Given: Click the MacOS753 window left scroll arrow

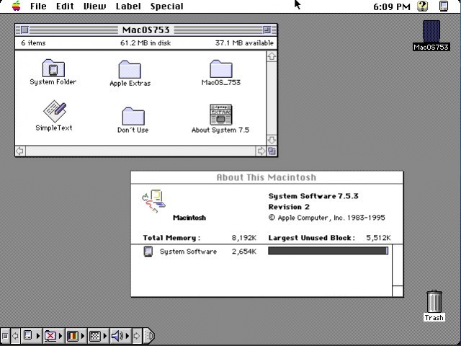Looking at the screenshot, I should coord(20,151).
